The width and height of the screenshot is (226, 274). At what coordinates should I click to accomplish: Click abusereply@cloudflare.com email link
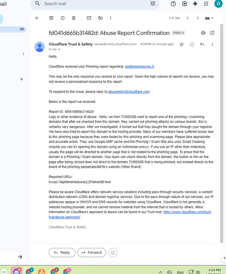tap(129, 92)
